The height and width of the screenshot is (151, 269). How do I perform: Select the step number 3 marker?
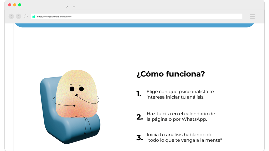point(140,138)
